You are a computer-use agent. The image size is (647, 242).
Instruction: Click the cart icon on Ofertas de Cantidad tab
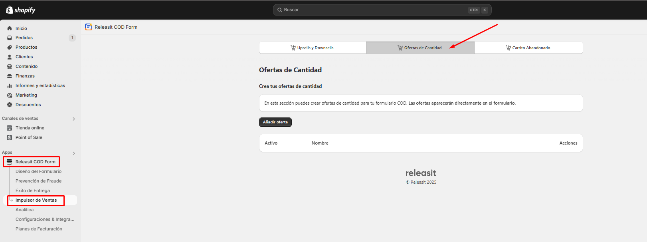(400, 48)
